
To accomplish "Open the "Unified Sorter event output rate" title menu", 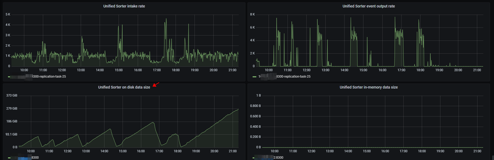I will tap(369, 6).
